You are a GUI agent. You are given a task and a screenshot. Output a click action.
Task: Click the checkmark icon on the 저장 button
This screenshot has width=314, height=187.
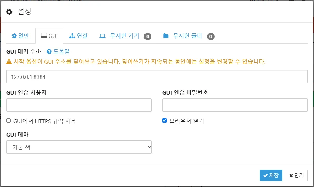265,176
